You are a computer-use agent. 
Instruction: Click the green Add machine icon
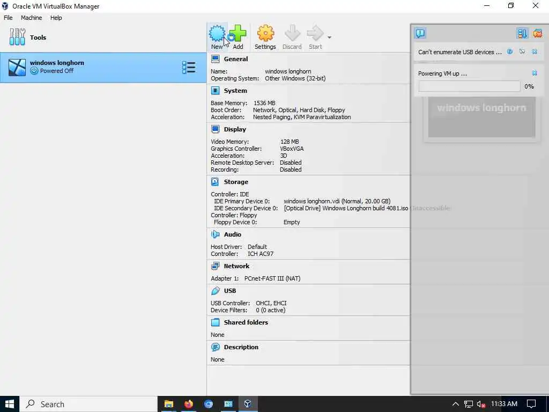pyautogui.click(x=238, y=34)
